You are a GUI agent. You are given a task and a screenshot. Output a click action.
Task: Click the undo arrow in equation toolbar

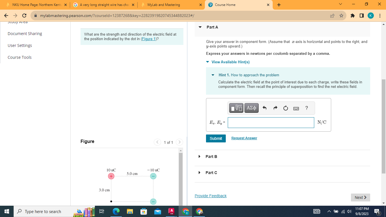click(265, 108)
